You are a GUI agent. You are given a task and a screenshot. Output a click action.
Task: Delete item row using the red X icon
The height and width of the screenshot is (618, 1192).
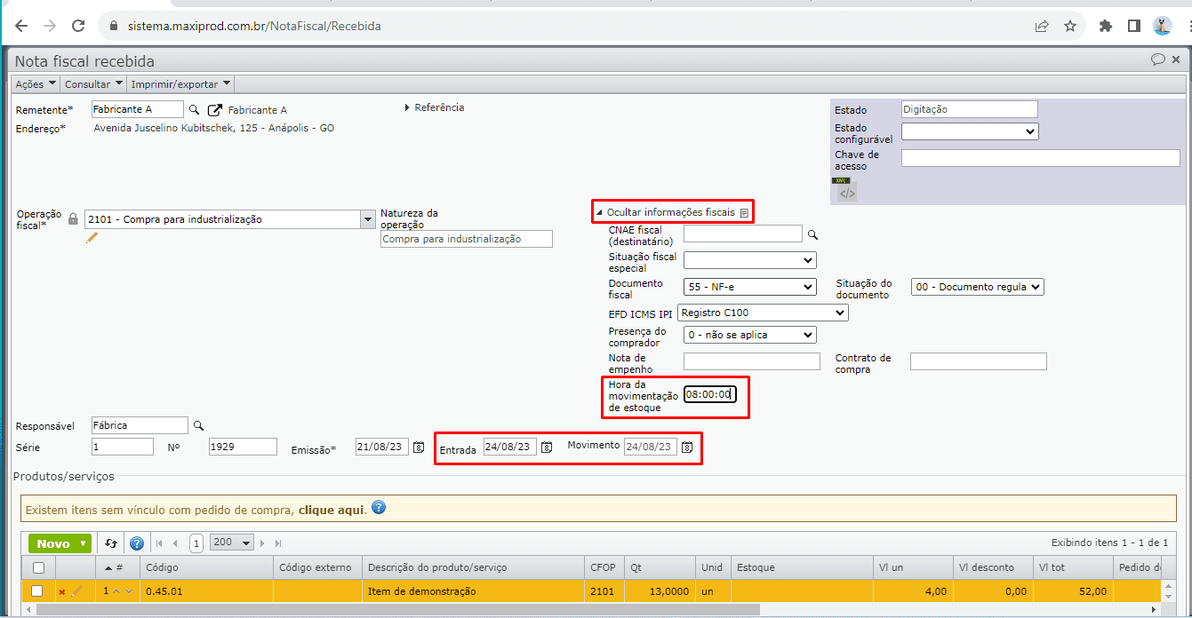(62, 591)
